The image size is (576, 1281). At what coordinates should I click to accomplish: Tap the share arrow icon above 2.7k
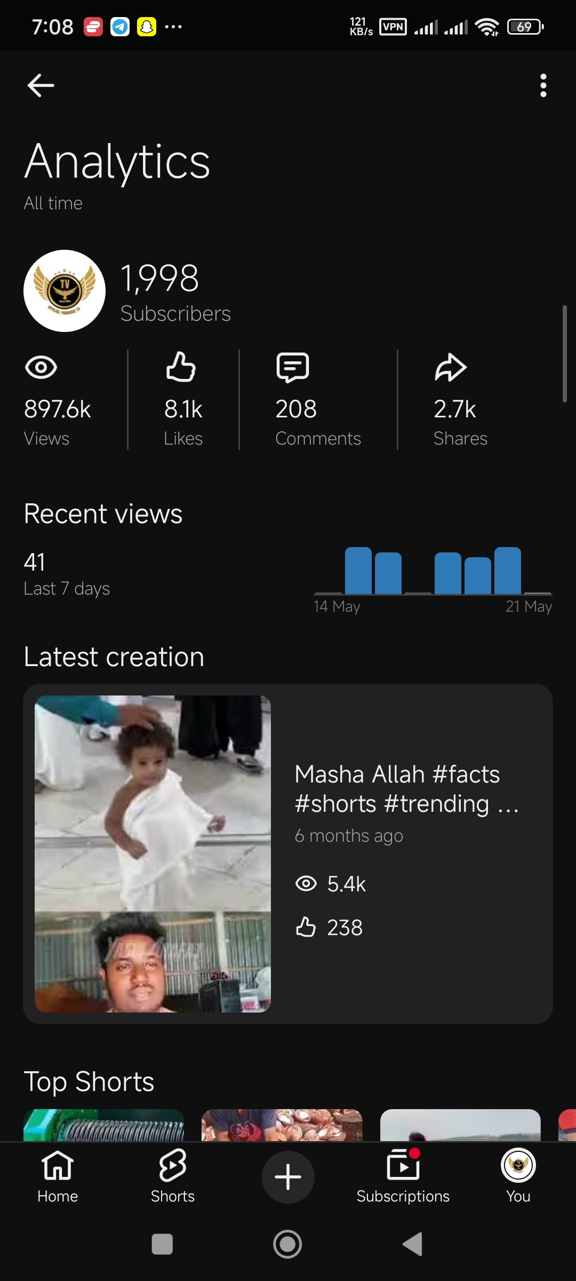pyautogui.click(x=451, y=367)
